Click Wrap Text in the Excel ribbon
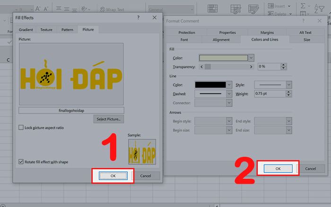This screenshot has width=331, height=207. pyautogui.click(x=113, y=9)
